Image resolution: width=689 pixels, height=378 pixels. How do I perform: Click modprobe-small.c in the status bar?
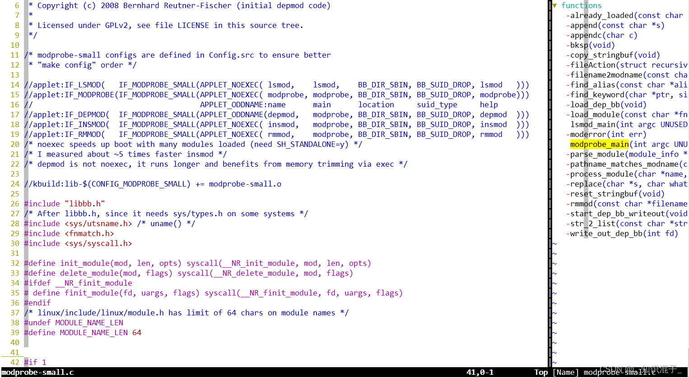pyautogui.click(x=27, y=373)
